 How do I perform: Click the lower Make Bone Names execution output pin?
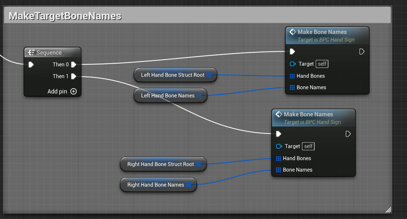coord(348,134)
